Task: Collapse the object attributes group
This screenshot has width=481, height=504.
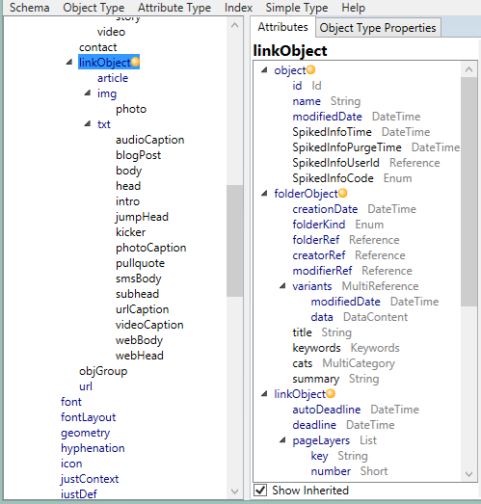Action: tap(264, 69)
